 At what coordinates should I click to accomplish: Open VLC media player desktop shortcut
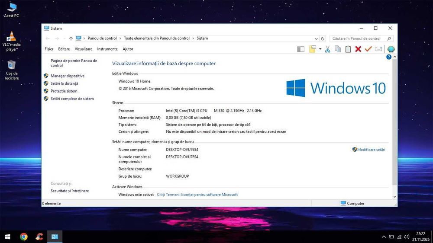[x=11, y=42]
